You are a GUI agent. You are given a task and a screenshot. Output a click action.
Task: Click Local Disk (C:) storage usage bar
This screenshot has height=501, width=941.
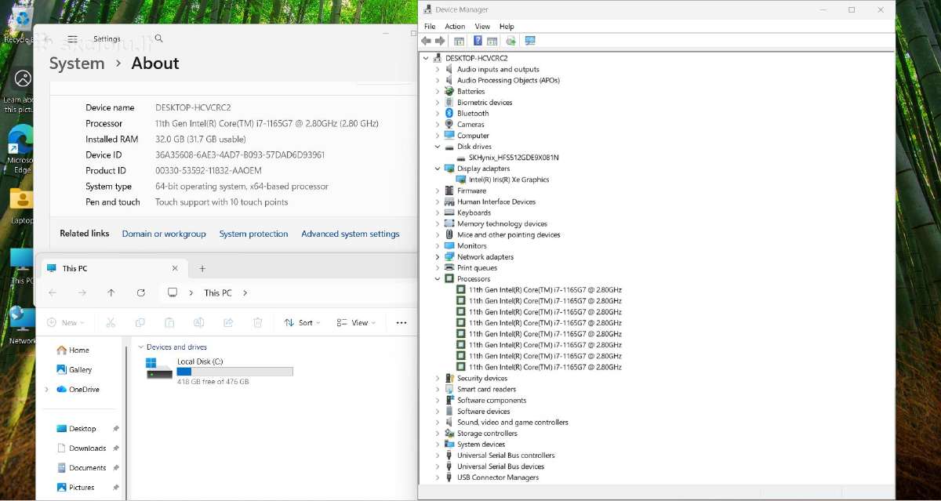coord(234,372)
